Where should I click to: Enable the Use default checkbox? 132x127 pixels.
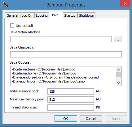[12, 25]
